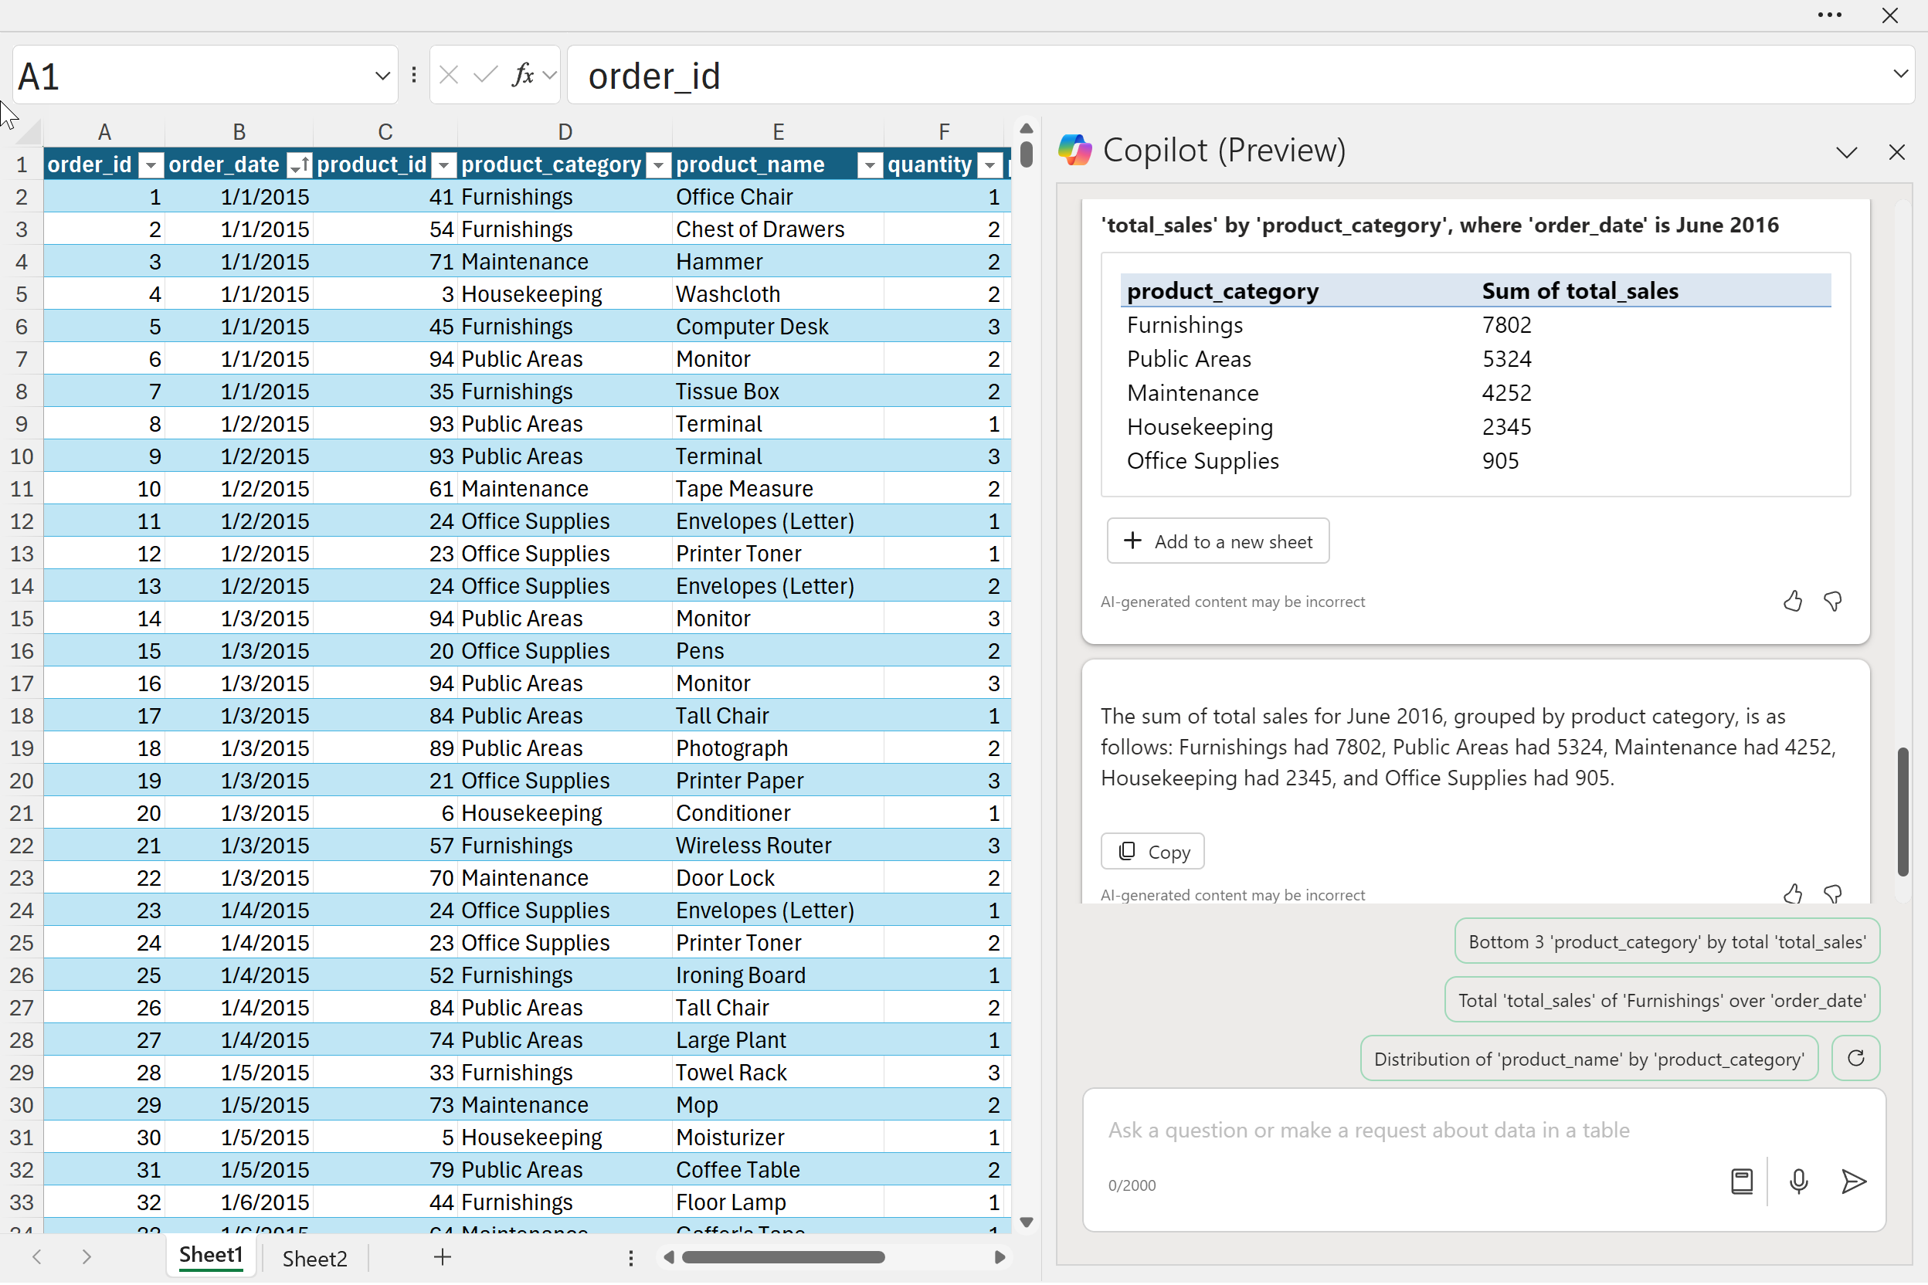This screenshot has width=1928, height=1285.
Task: Collapse the Copilot pane chevron
Action: click(1846, 152)
